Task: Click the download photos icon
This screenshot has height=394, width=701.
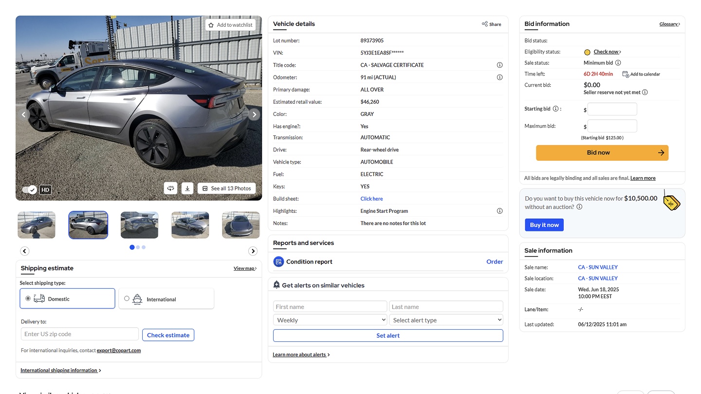Action: pos(187,188)
